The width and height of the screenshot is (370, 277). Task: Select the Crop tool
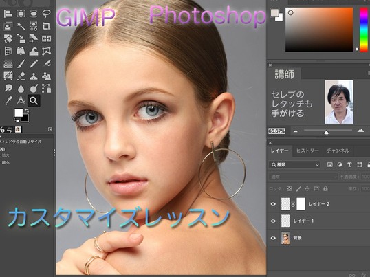click(x=47, y=26)
